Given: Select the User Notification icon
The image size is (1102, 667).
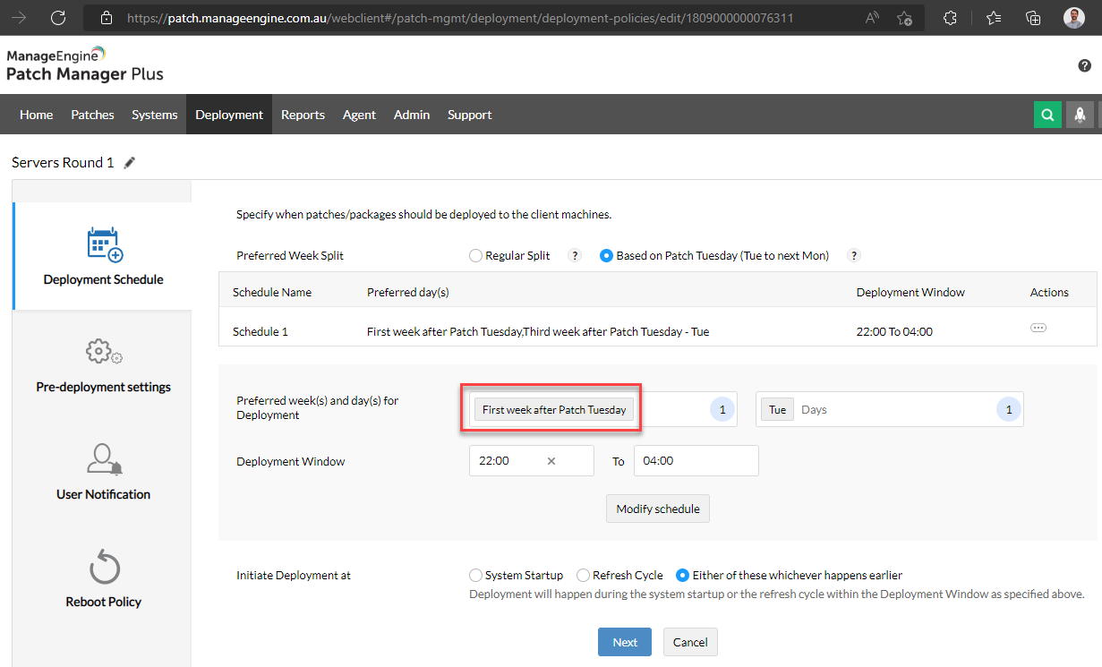Looking at the screenshot, I should coord(104,459).
